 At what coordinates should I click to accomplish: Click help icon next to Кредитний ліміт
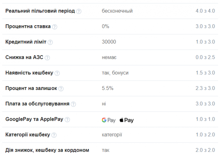[50, 42]
